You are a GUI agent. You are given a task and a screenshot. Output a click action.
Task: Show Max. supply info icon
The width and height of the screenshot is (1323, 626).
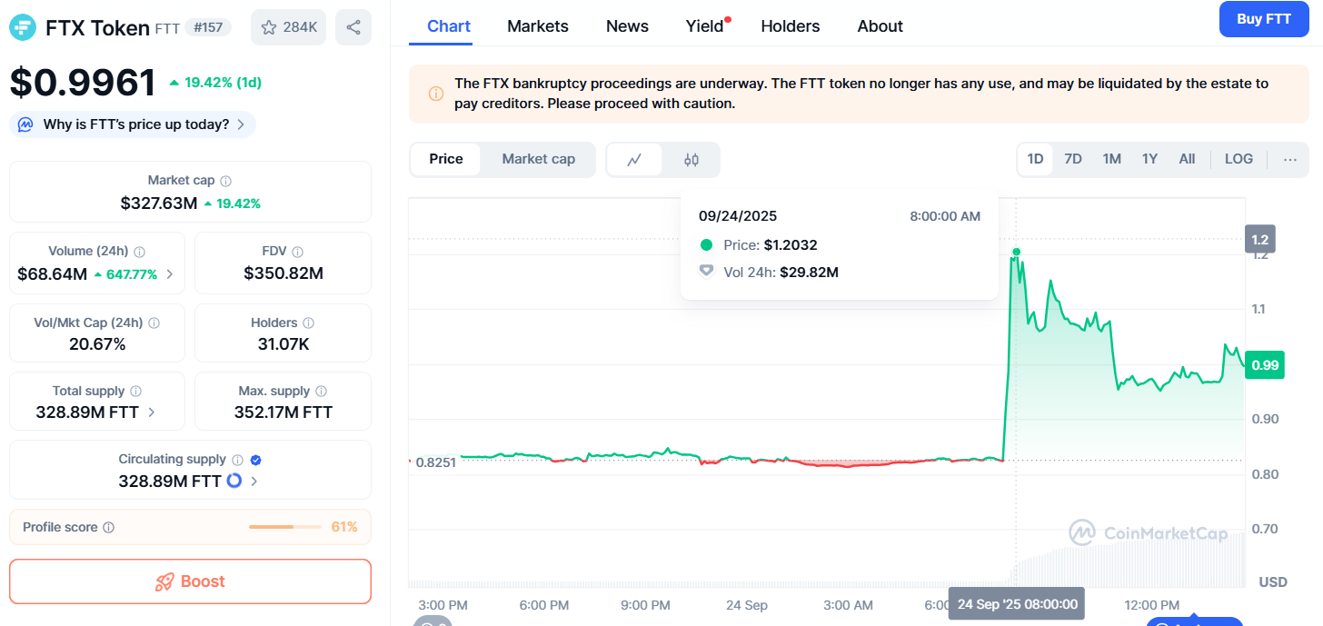[x=321, y=392]
